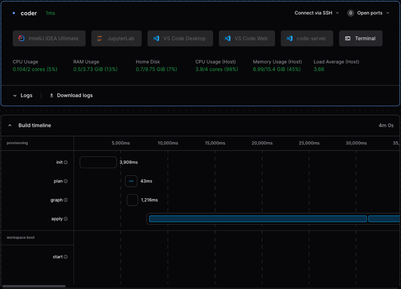Click the info icon beside init stage
The width and height of the screenshot is (401, 289).
65,162
